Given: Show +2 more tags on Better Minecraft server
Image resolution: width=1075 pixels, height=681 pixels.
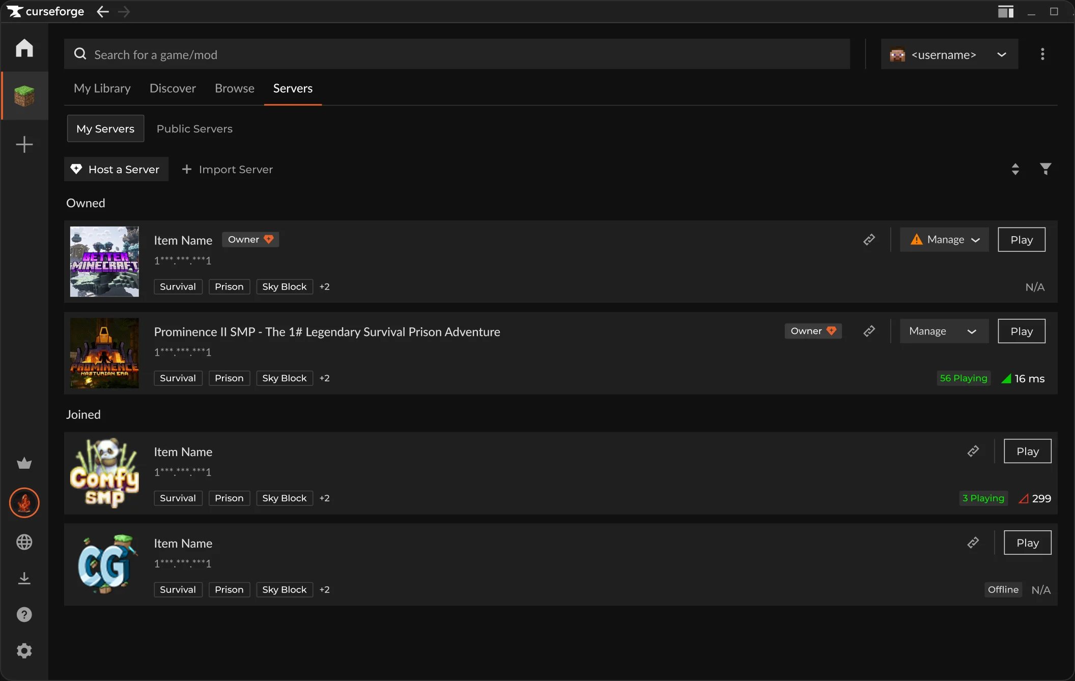Looking at the screenshot, I should 325,287.
